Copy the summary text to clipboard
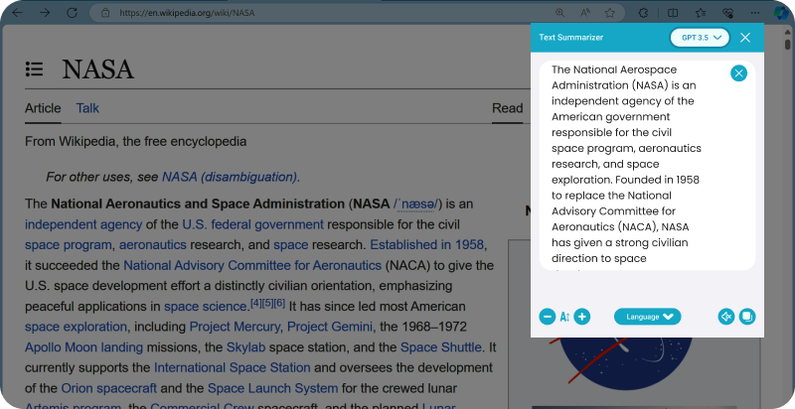This screenshot has width=795, height=409. coord(748,317)
